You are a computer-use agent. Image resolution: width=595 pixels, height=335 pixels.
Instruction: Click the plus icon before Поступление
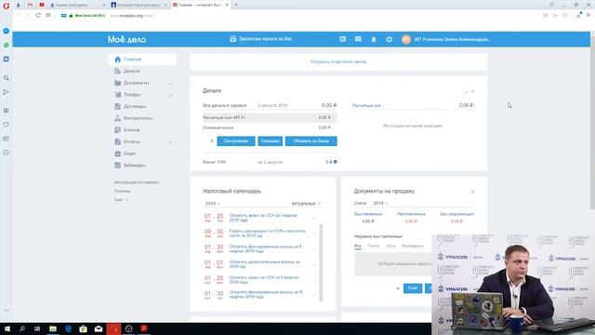pyautogui.click(x=212, y=141)
